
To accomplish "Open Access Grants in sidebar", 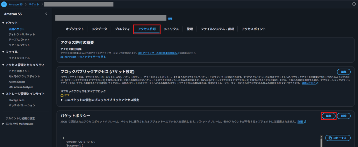I will pos(17,82).
